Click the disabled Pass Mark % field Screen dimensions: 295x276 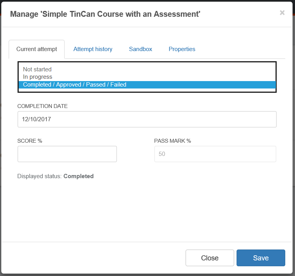215,154
